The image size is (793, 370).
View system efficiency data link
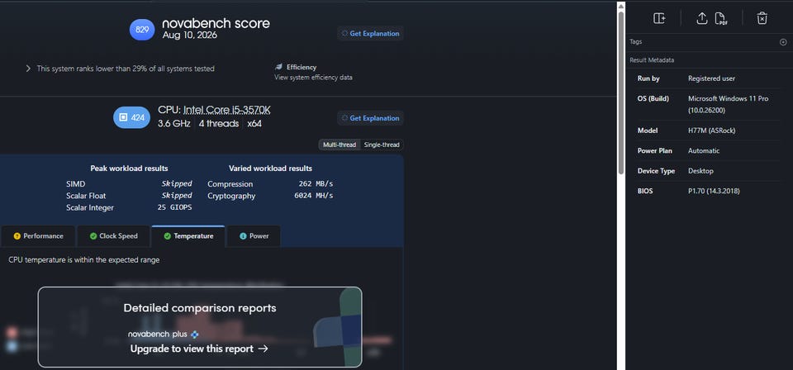pyautogui.click(x=313, y=78)
